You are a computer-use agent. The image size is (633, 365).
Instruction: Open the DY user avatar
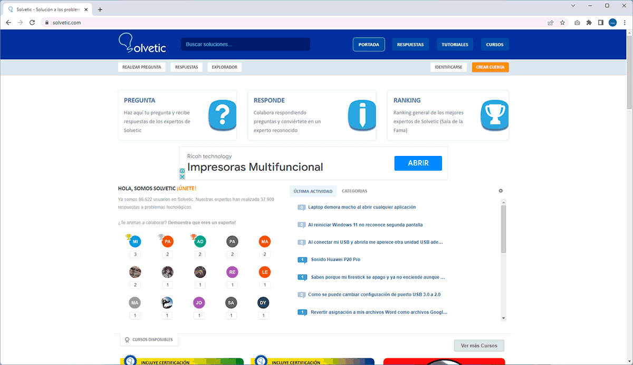click(x=263, y=303)
